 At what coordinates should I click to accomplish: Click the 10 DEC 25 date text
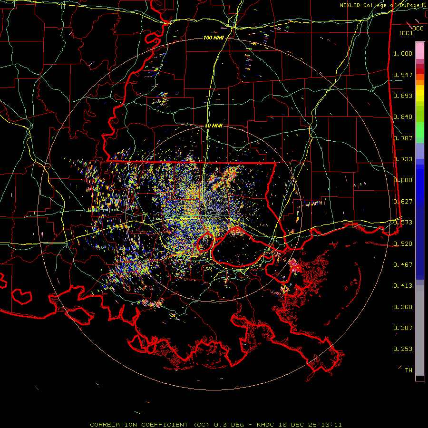tap(298, 425)
